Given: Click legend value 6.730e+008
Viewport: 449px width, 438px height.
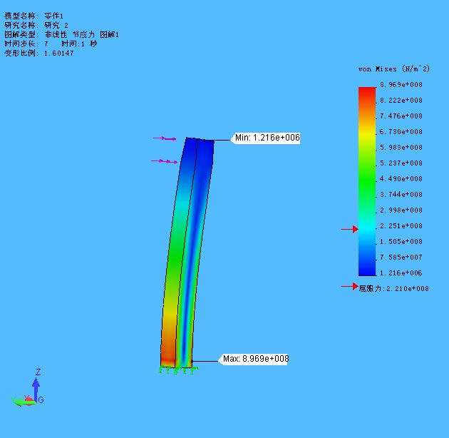Looking at the screenshot, I should [x=401, y=131].
